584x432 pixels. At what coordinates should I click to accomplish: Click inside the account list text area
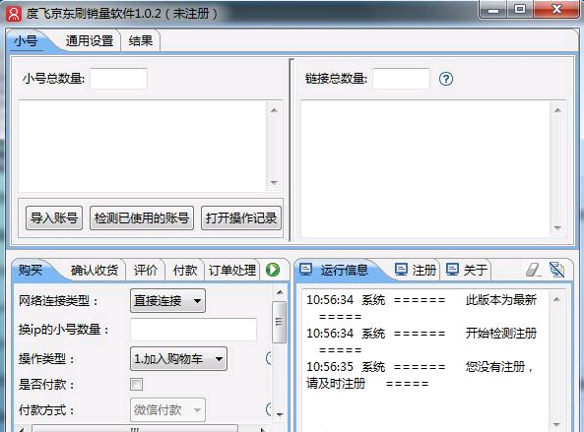click(142, 147)
